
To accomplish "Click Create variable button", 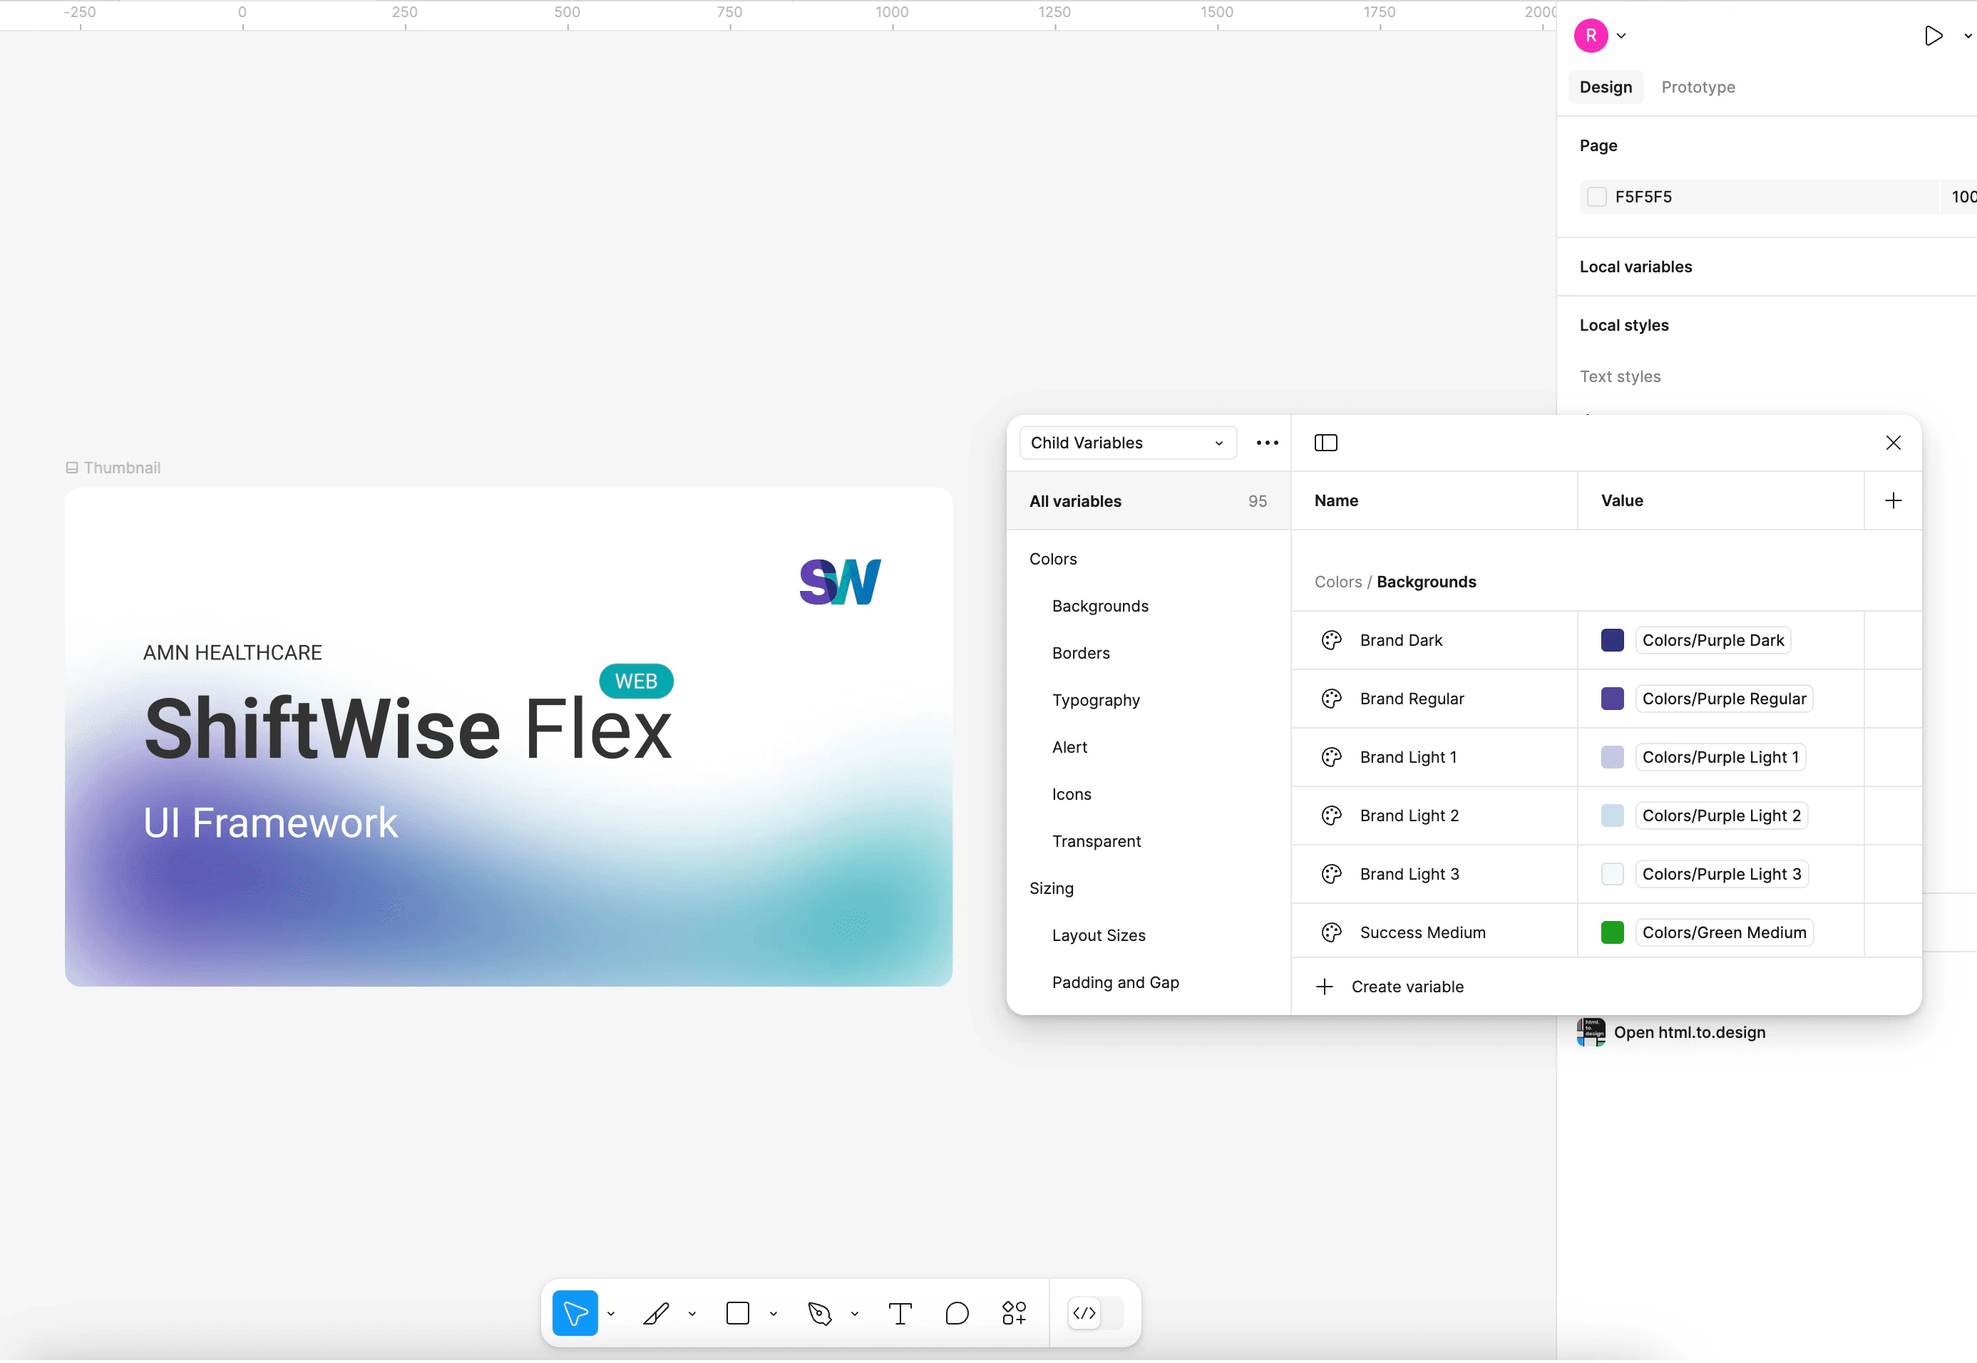I will click(x=1407, y=987).
